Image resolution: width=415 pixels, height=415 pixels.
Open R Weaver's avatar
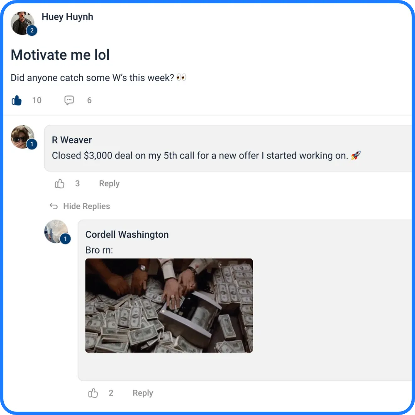click(x=22, y=137)
